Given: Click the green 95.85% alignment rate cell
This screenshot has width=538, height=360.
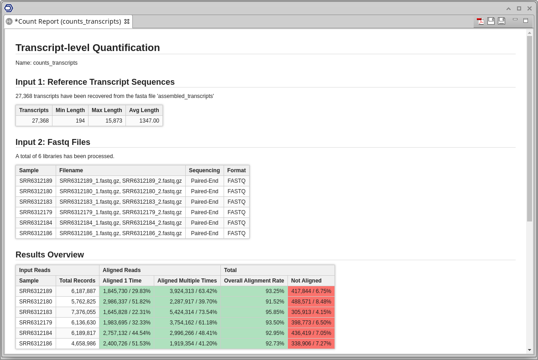Looking at the screenshot, I should (254, 312).
